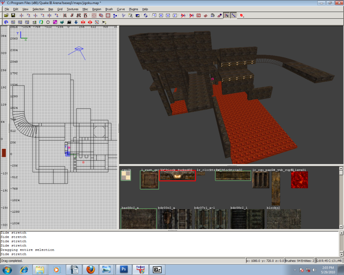The width and height of the screenshot is (344, 275).
Task: Click the patch bend mode icon
Action: pos(212,15)
